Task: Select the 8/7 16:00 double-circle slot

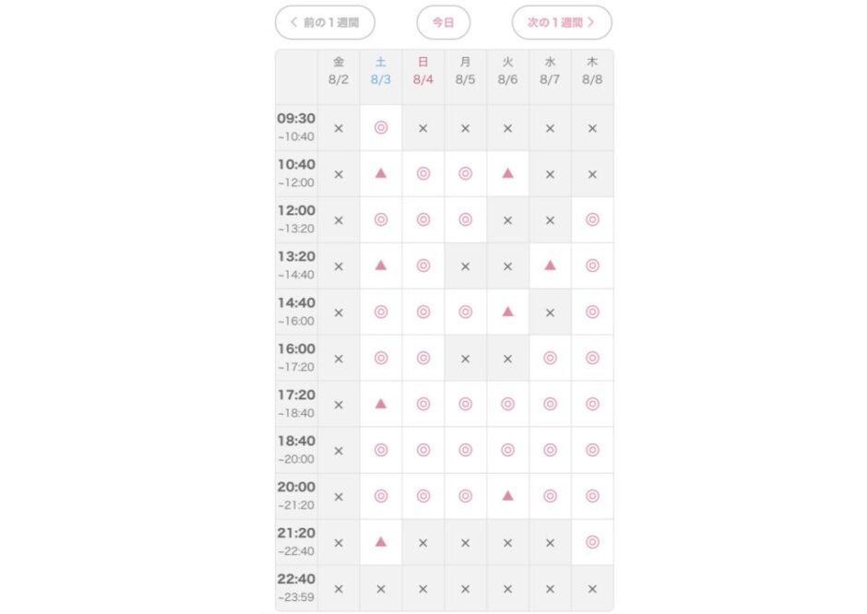Action: pyautogui.click(x=550, y=358)
